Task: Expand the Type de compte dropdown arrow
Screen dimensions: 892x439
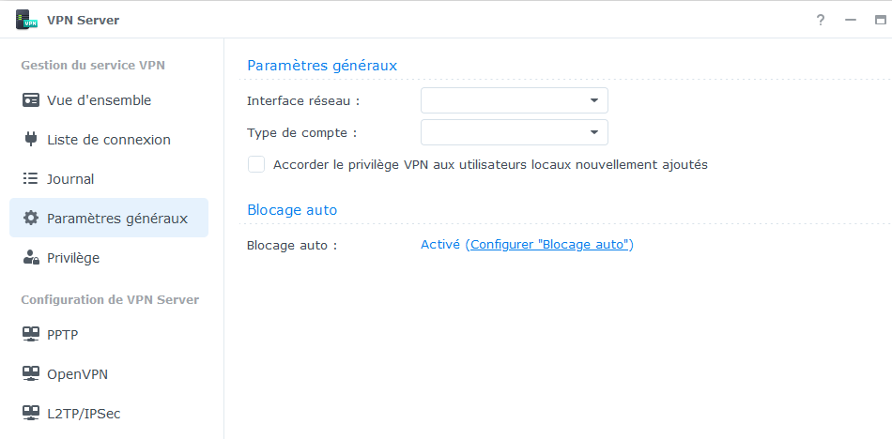Action: coord(594,132)
